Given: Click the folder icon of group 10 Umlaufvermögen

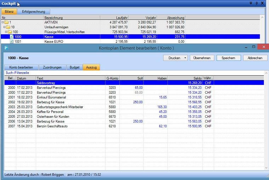Looking at the screenshot, I should 8,27.
